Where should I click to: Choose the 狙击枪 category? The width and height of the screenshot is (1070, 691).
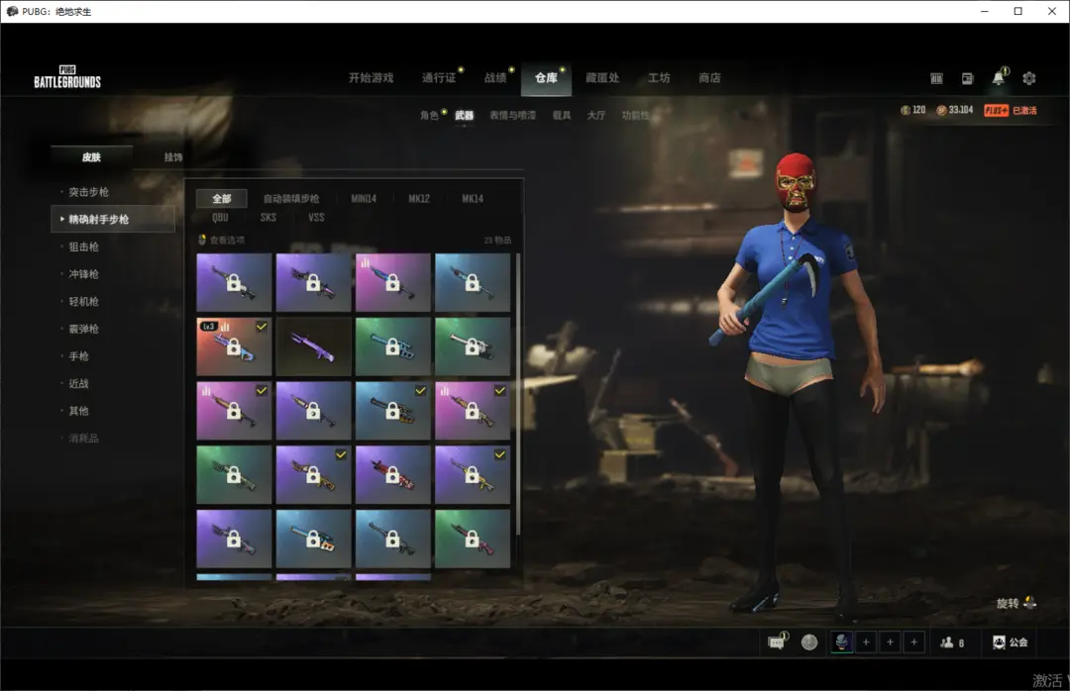tap(84, 247)
